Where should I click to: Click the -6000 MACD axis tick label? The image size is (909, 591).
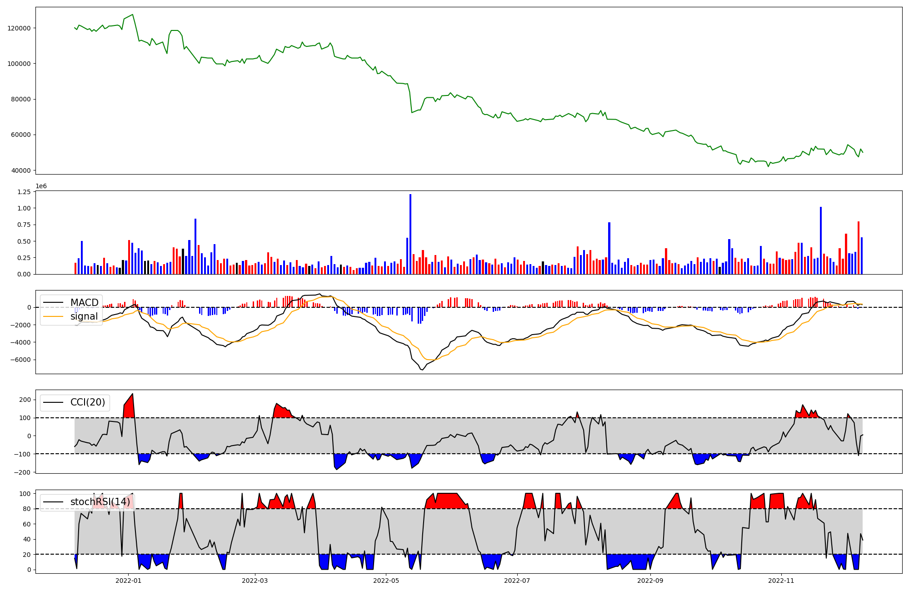click(x=21, y=360)
